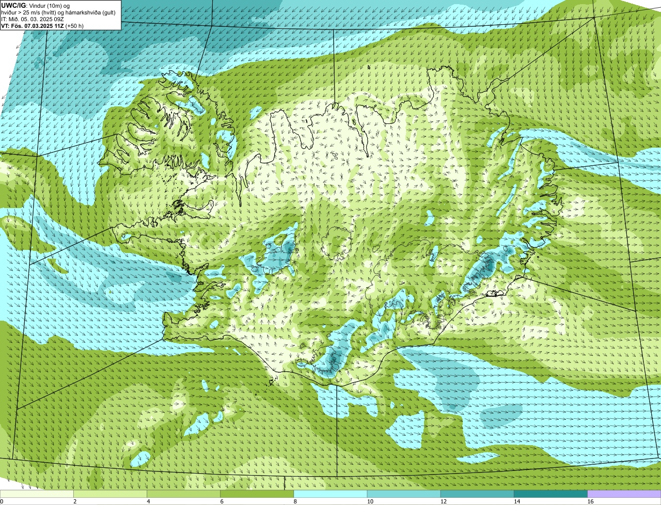The height and width of the screenshot is (505, 661).
Task: Click the pale cyan 8–10 m/s legend swatch
Action: [x=330, y=494]
